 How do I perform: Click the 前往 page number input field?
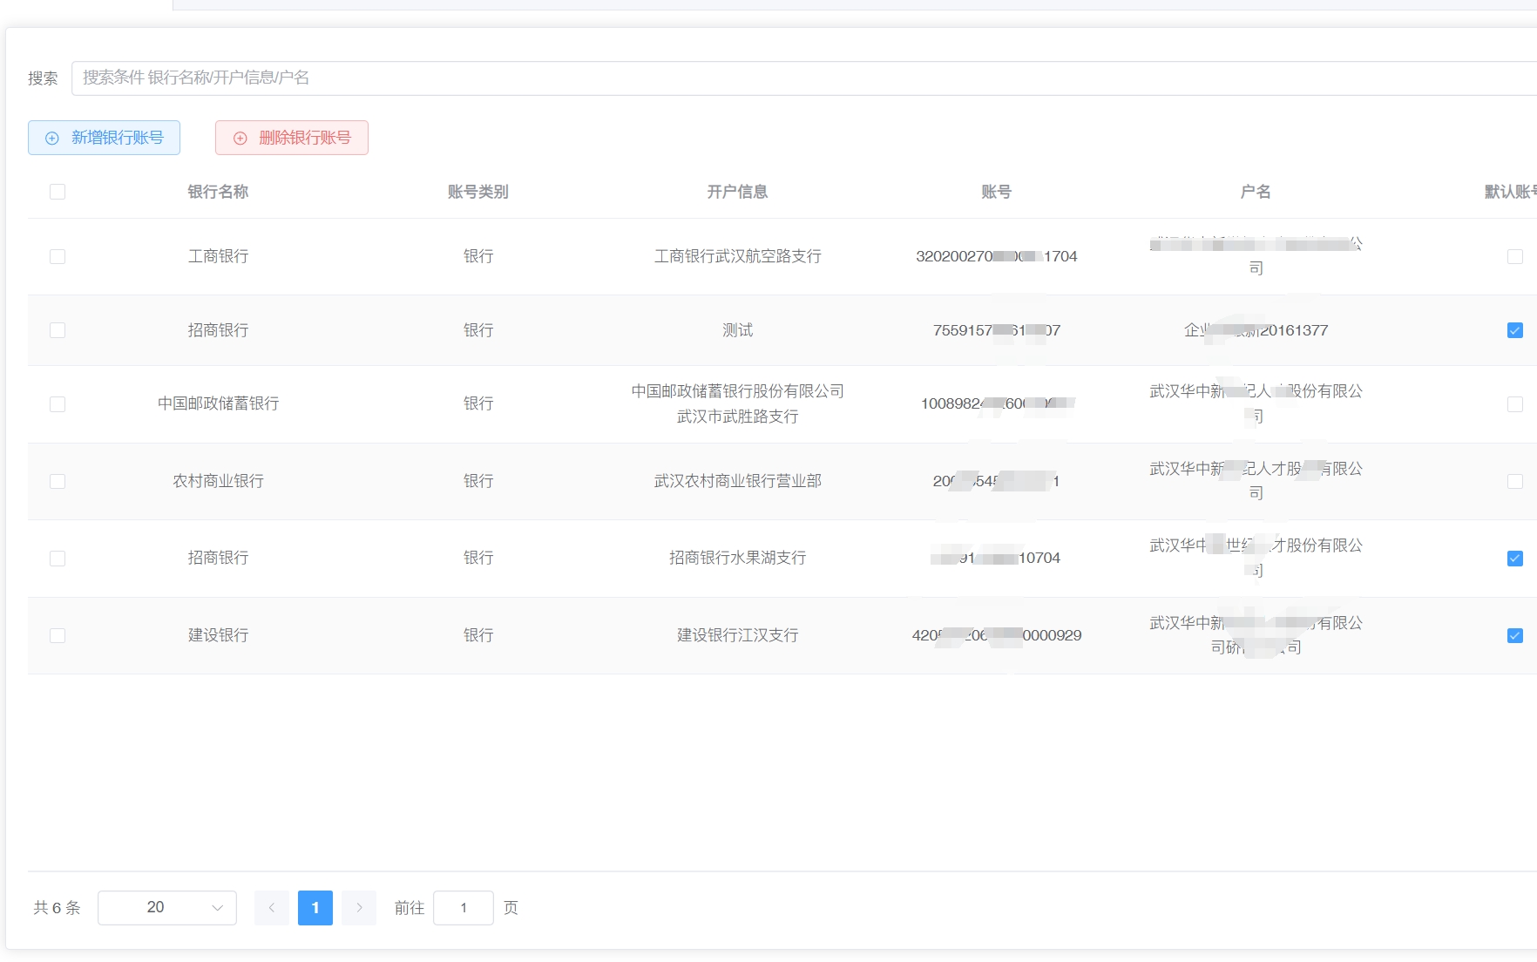(x=464, y=908)
